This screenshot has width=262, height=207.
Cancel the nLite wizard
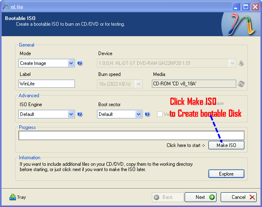click(239, 197)
